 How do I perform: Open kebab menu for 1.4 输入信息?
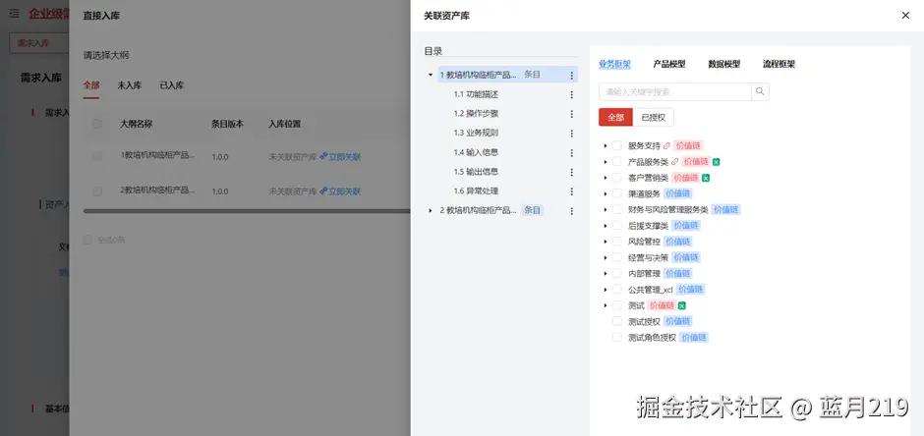pos(571,153)
